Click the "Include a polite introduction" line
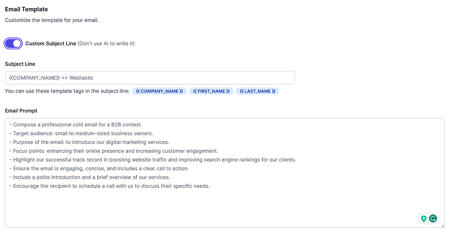 tap(91, 177)
